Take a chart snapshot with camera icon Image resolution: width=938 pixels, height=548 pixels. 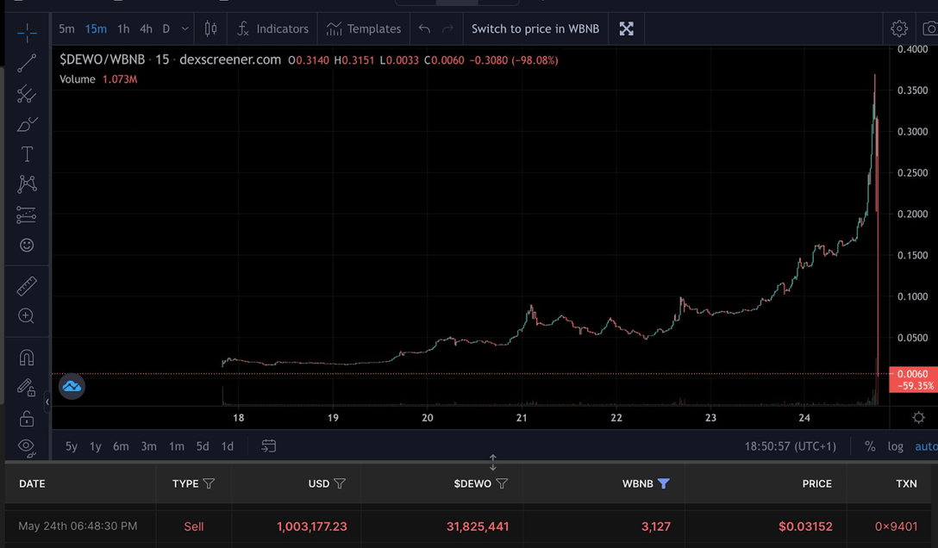[x=930, y=28]
